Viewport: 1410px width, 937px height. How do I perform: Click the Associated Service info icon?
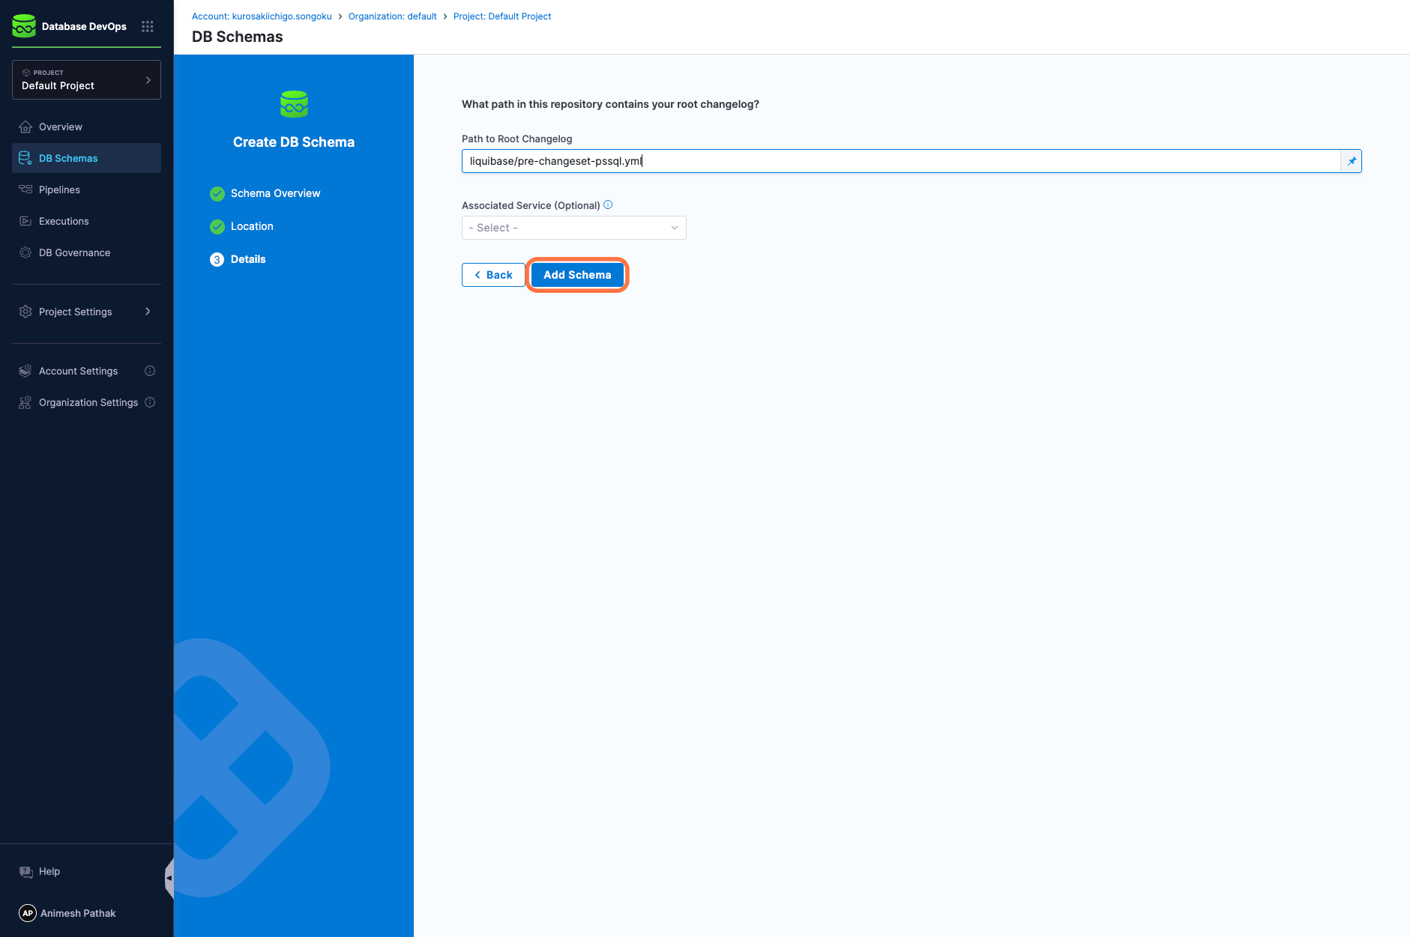click(x=608, y=204)
